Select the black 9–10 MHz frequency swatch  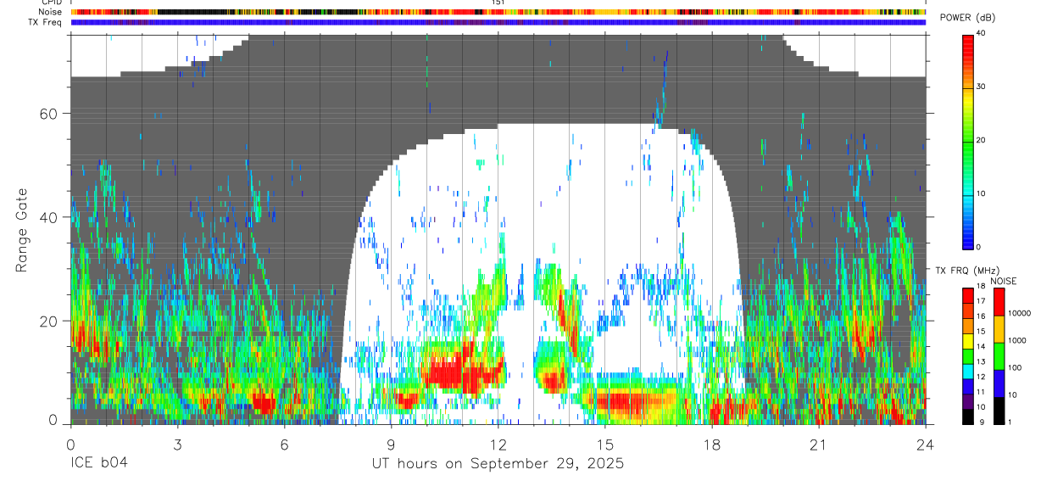point(967,417)
